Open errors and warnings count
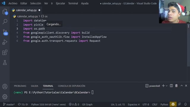 click(74, 104)
